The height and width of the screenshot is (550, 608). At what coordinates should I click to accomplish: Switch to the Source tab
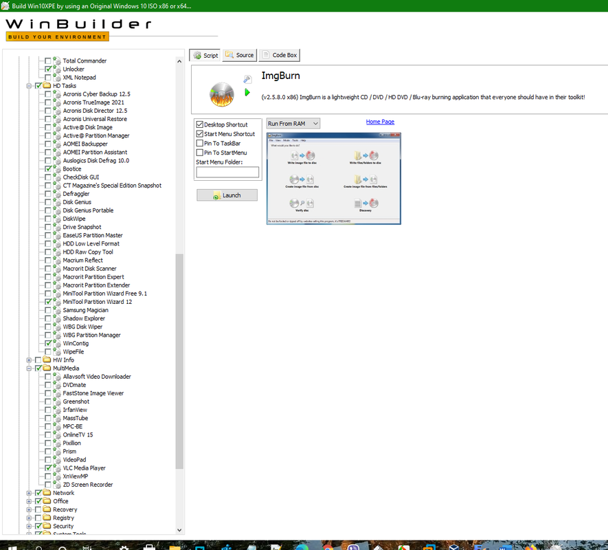click(240, 55)
